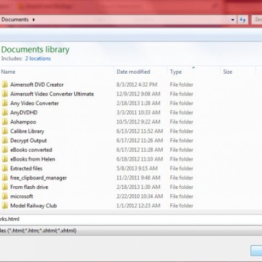
Task: Click the Decrypt Output folder icon
Action: point(5,140)
